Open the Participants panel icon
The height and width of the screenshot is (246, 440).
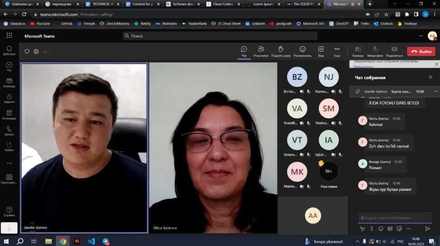click(x=261, y=49)
